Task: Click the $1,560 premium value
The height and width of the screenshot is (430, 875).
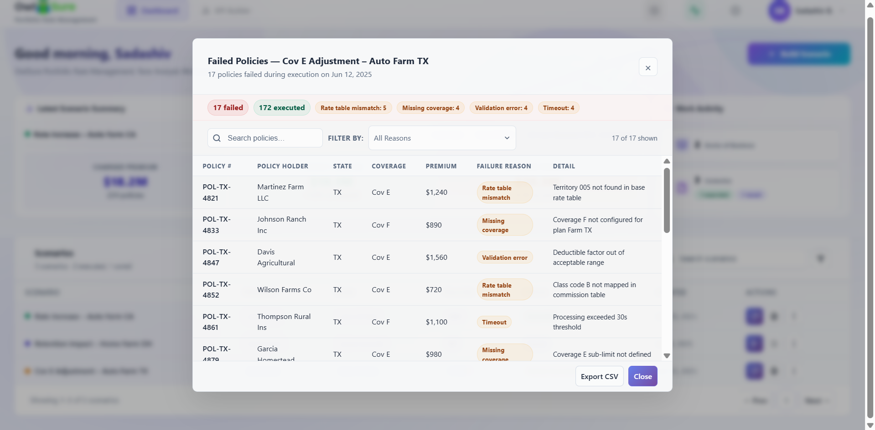Action: click(x=436, y=258)
